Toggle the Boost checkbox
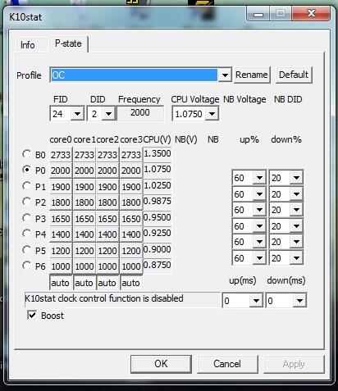 point(32,315)
